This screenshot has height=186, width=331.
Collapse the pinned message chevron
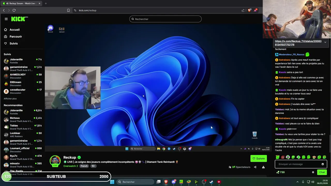tap(325, 42)
